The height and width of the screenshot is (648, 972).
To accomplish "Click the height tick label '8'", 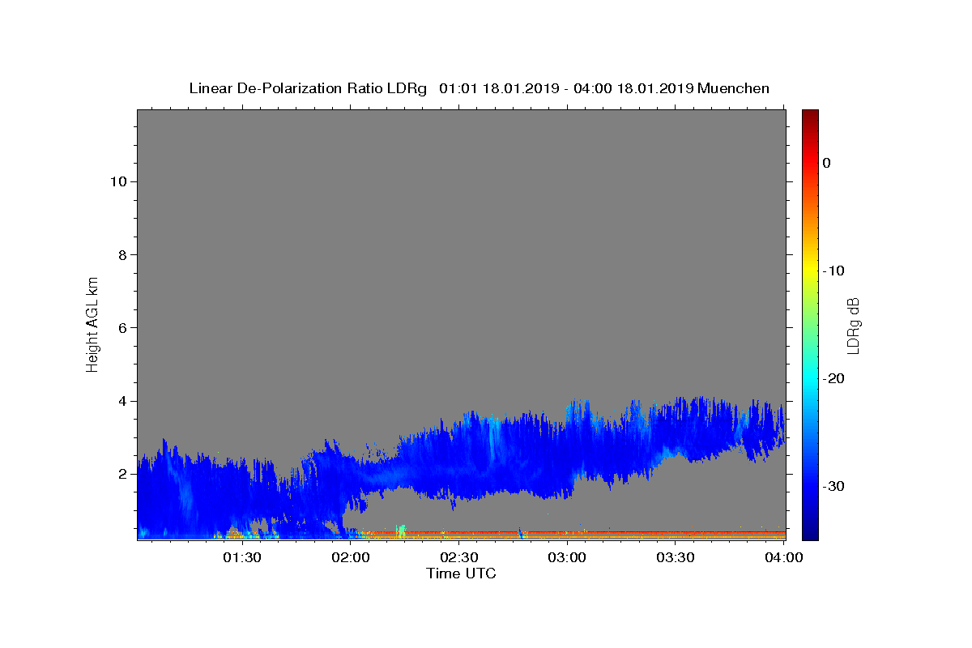I will click(122, 254).
